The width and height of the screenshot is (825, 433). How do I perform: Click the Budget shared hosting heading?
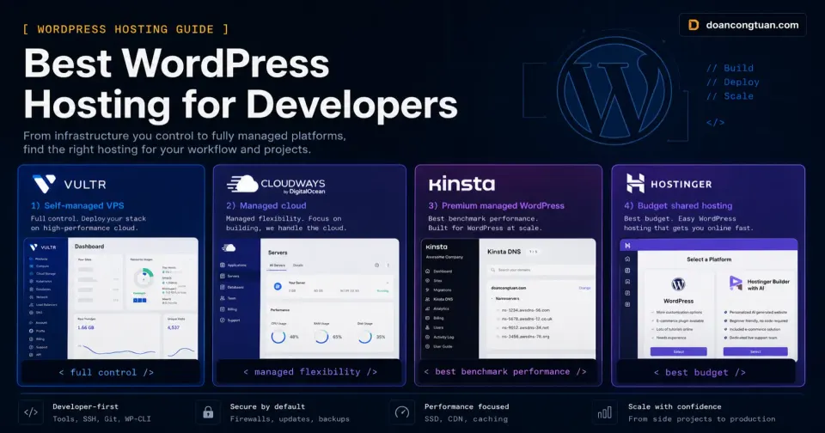click(x=678, y=205)
